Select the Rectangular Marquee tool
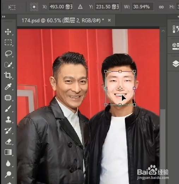This screenshot has width=179, height=184. 8,42
